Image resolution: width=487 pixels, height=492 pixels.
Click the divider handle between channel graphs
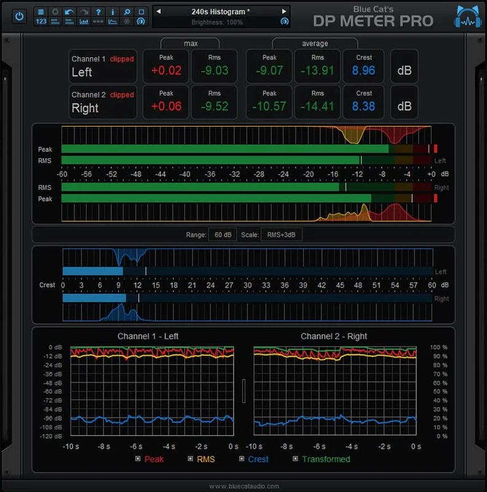point(244,391)
